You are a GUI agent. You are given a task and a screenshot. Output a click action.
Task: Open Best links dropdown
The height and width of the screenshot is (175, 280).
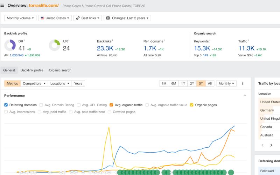[87, 18]
